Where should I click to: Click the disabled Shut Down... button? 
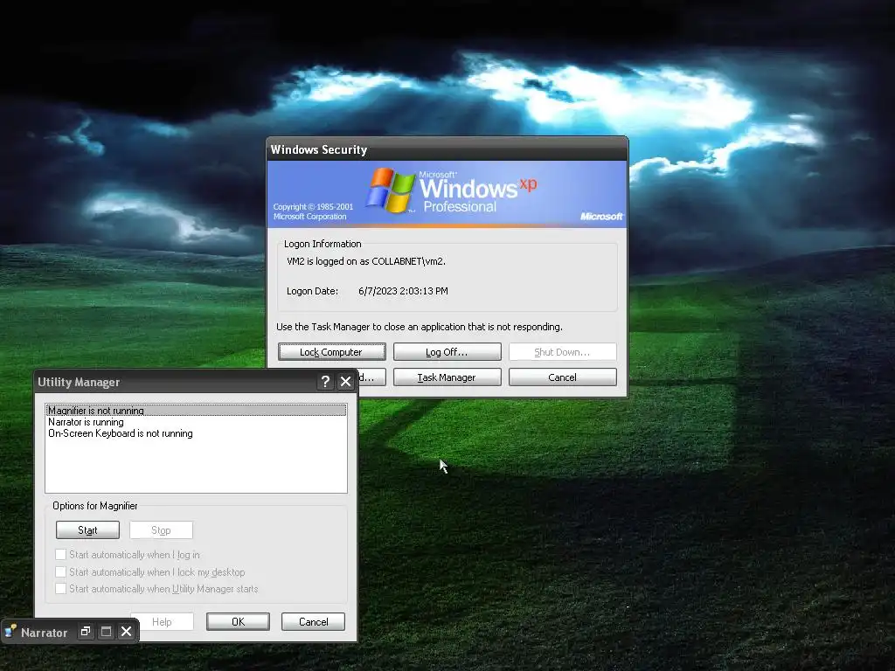(562, 352)
